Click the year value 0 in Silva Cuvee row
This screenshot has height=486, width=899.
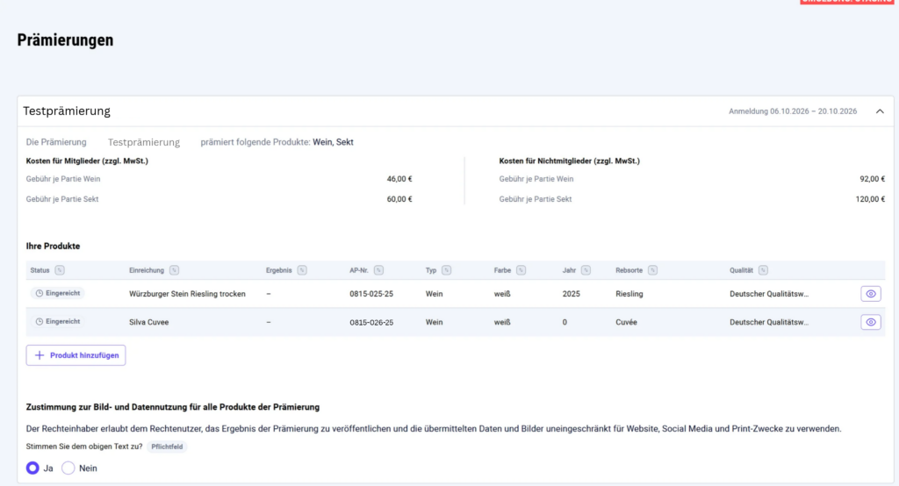565,322
